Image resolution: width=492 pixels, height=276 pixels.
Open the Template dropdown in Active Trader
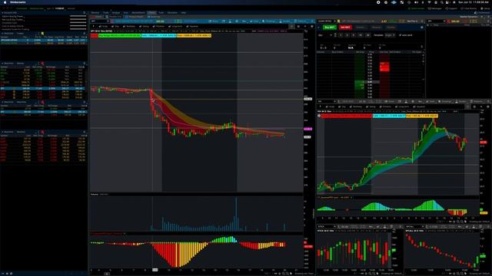pyautogui.click(x=390, y=35)
